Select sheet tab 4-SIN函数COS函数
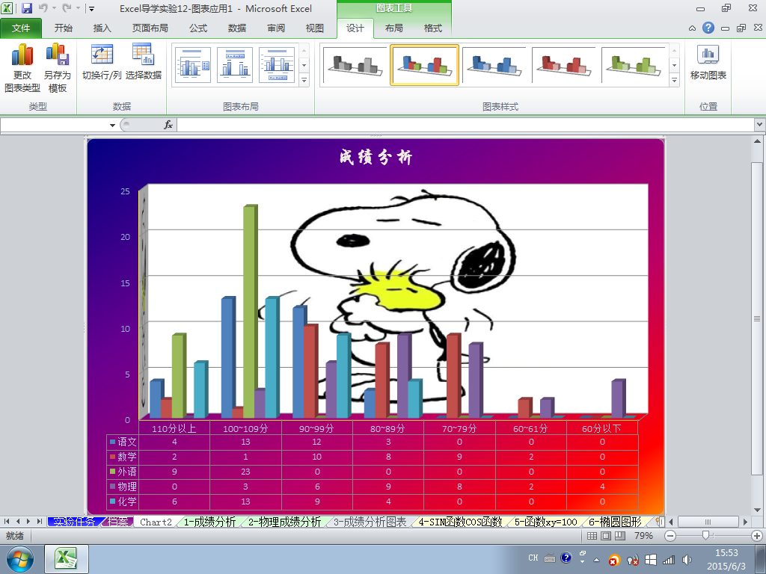 [460, 522]
